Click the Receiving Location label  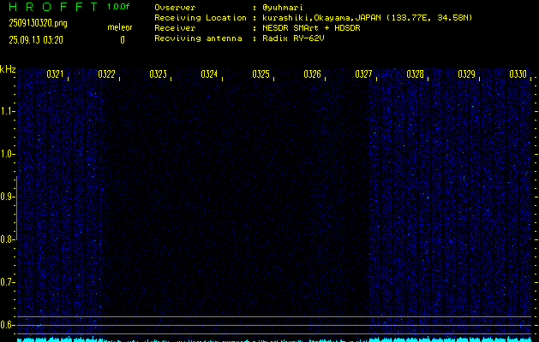pos(201,18)
